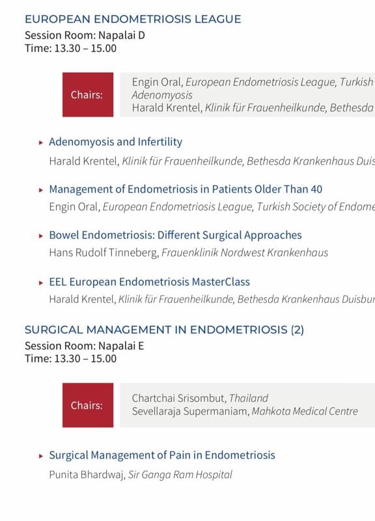Open Management of Endometriosis in Patients Older Than 40
Screen dimensions: 375x521
tap(186, 190)
